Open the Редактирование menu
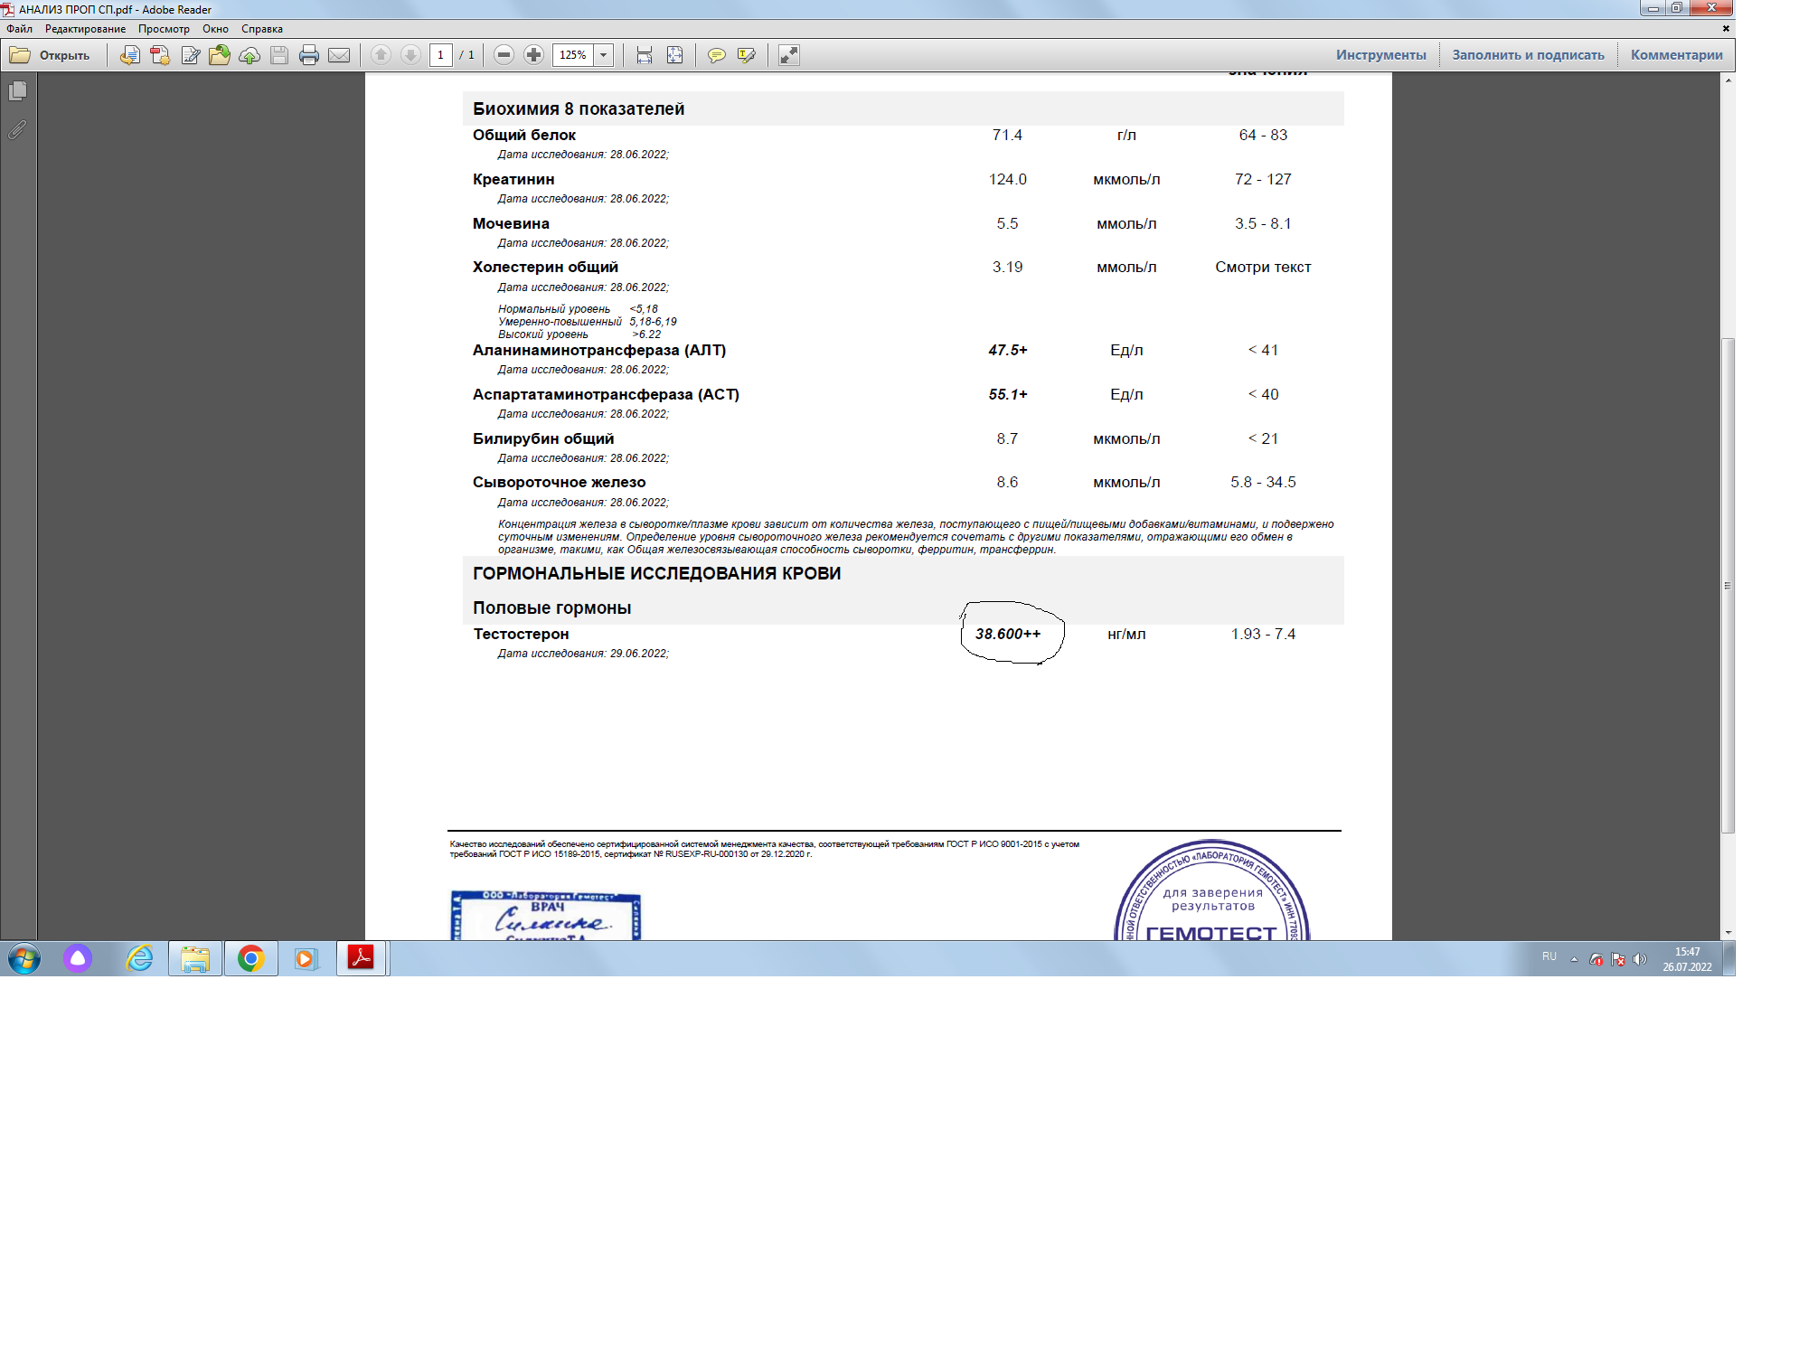Viewport: 1808px width, 1356px height. tap(86, 29)
